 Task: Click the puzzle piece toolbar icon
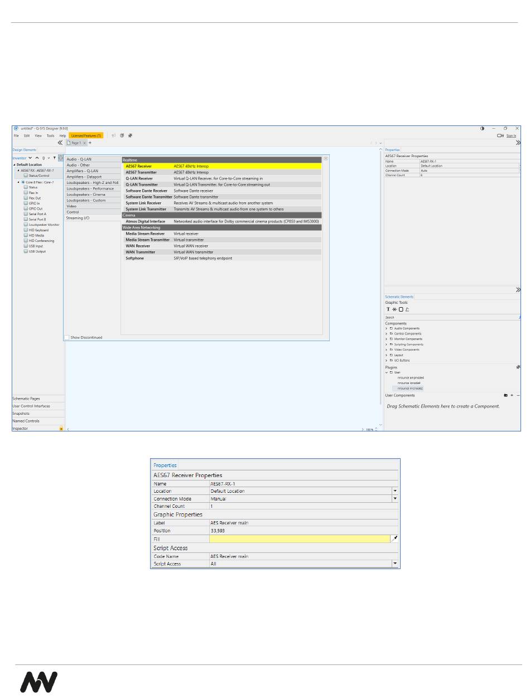click(x=130, y=135)
